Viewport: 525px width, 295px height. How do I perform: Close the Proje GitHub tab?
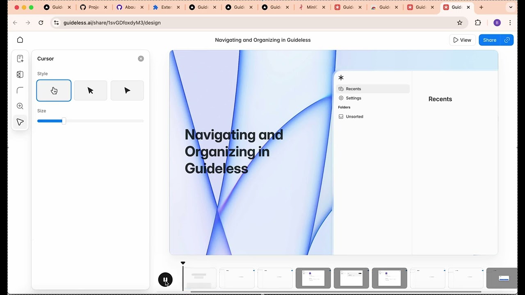tap(105, 7)
